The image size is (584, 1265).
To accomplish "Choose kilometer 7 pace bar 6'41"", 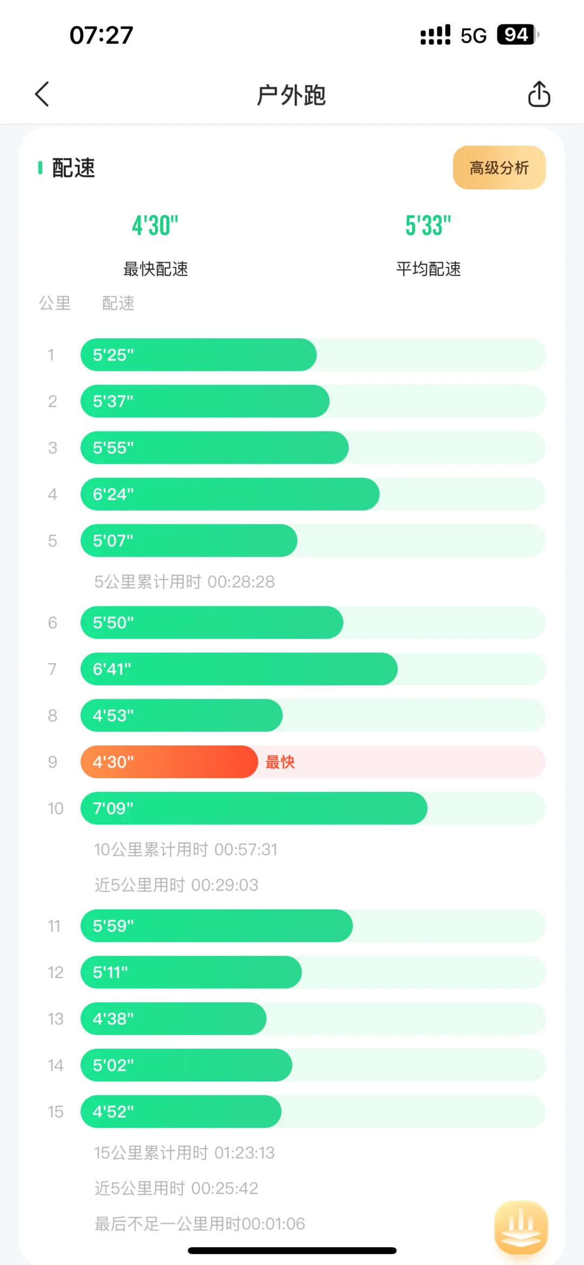I will click(239, 669).
